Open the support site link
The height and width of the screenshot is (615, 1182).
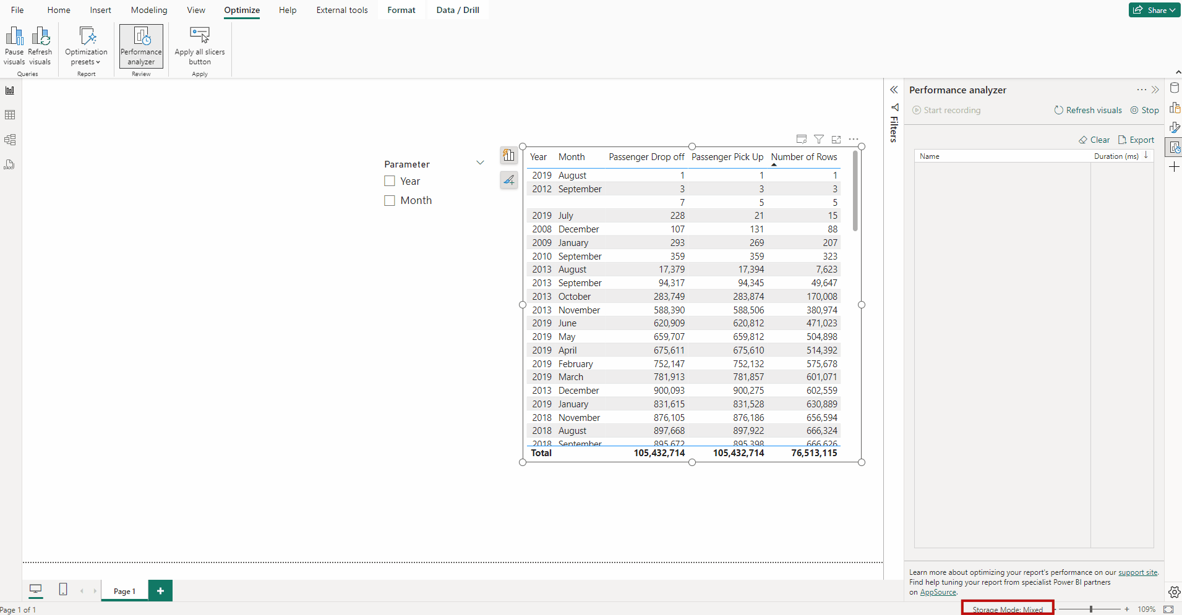click(x=1137, y=572)
